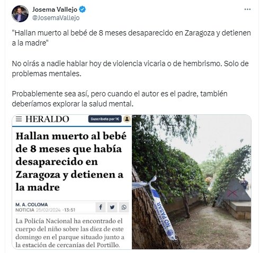The width and height of the screenshot is (260, 253).
Task: Click Josema Vallejo's profile avatar
Action: (20, 14)
